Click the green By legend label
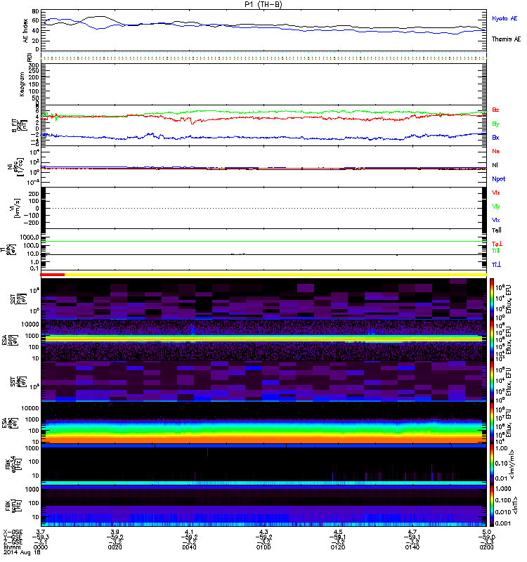Viewport: 527px width, 562px height. [495, 124]
